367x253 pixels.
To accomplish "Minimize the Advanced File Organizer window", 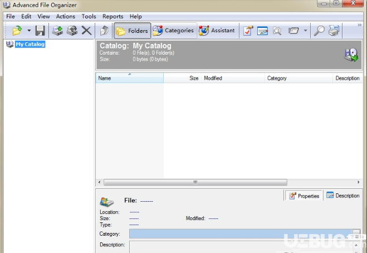I will 324,3.
